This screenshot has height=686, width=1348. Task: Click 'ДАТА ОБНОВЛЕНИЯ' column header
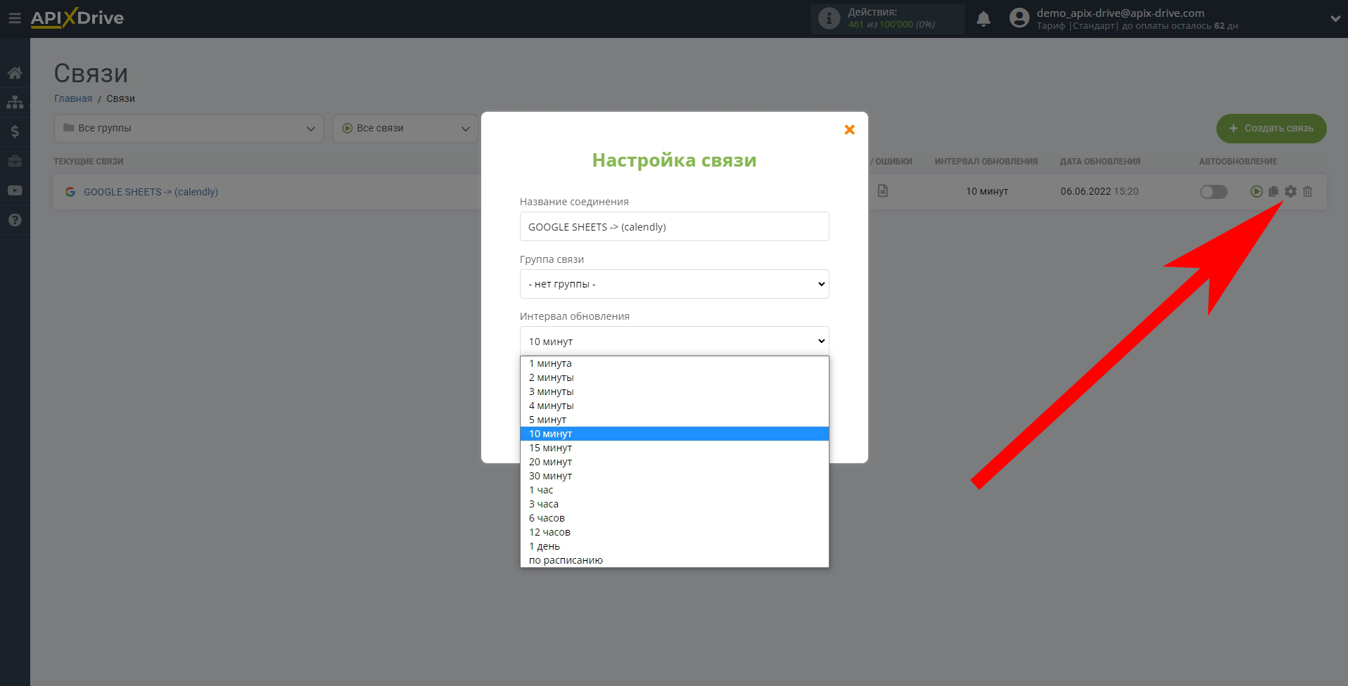pos(1100,162)
